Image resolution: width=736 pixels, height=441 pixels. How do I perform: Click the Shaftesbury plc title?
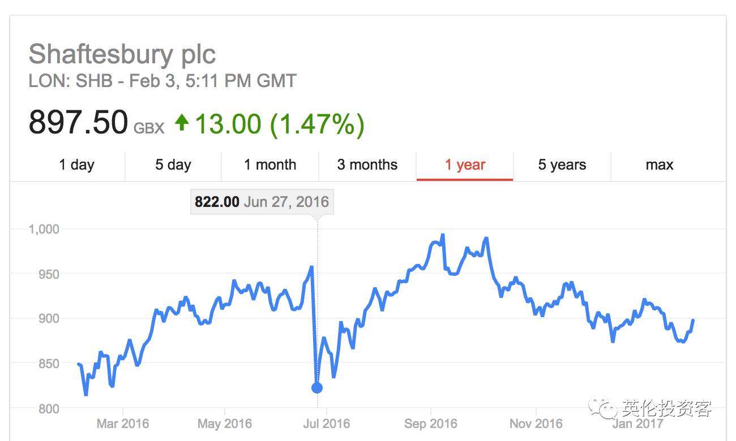pos(122,54)
